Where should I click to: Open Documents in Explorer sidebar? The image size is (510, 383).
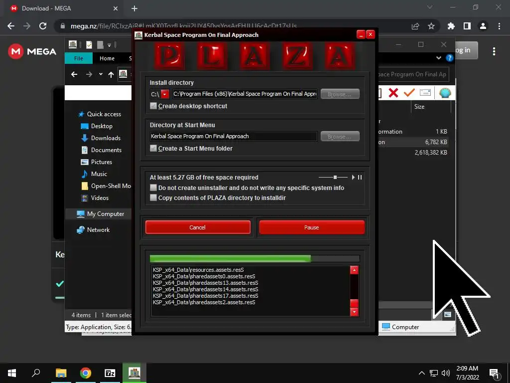(x=106, y=150)
